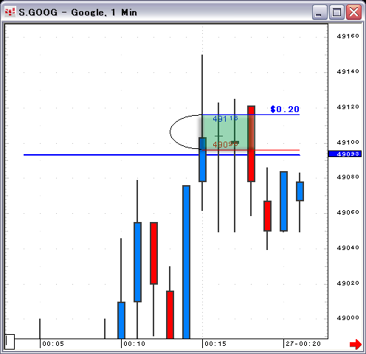Click the 27-00:20 time axis label
Screen dimensions: 366x354
(303, 344)
